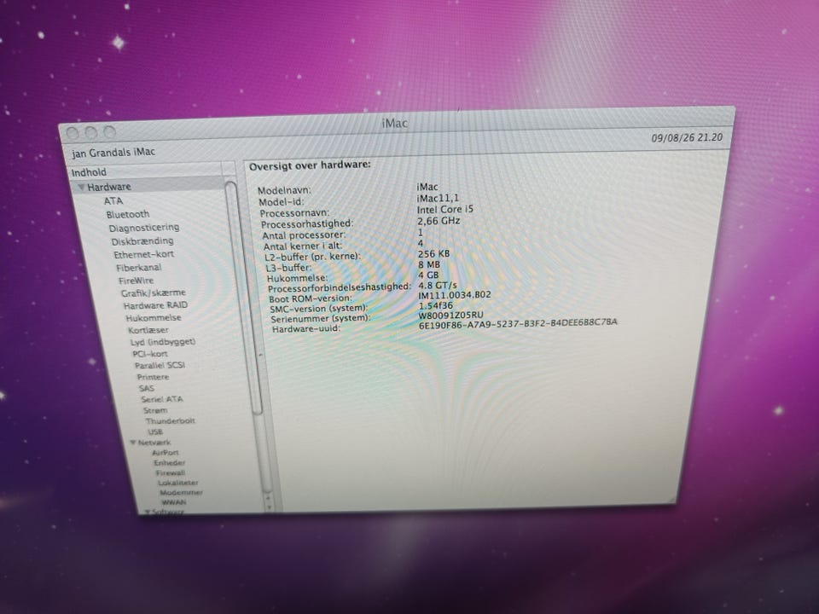The width and height of the screenshot is (819, 614).
Task: Click the zoom window button
Action: coord(110,132)
